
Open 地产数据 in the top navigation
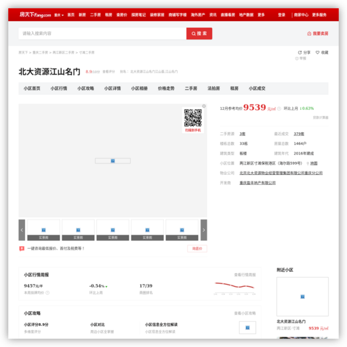[x=246, y=15]
